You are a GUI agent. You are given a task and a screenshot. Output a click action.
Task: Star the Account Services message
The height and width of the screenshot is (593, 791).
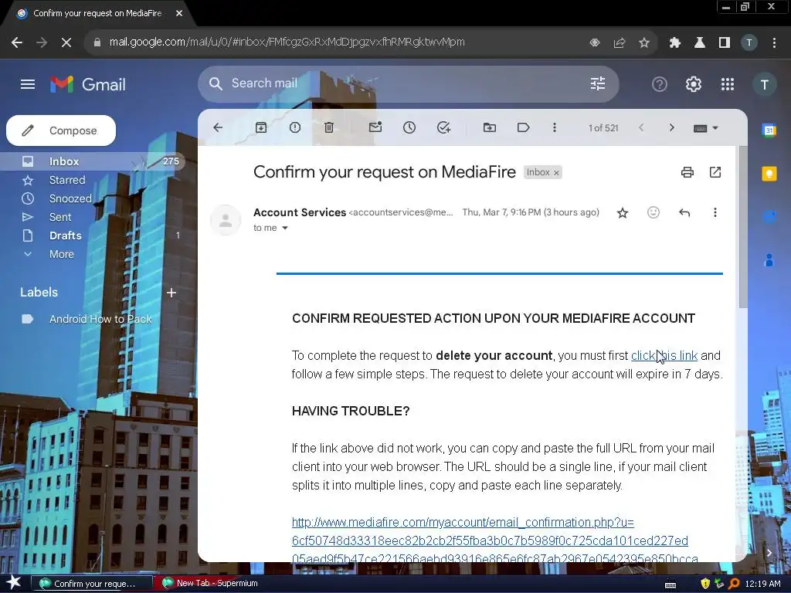[623, 213]
